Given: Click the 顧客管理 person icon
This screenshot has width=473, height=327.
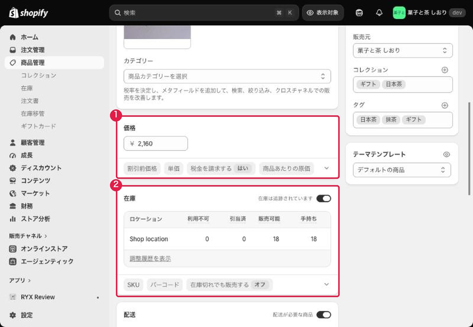Looking at the screenshot, I should click(x=13, y=143).
